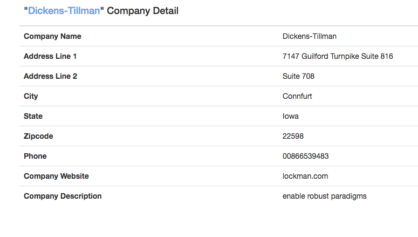Screen dimensions: 418x237
Task: Click the zipcode value 22598
Action: (x=293, y=136)
